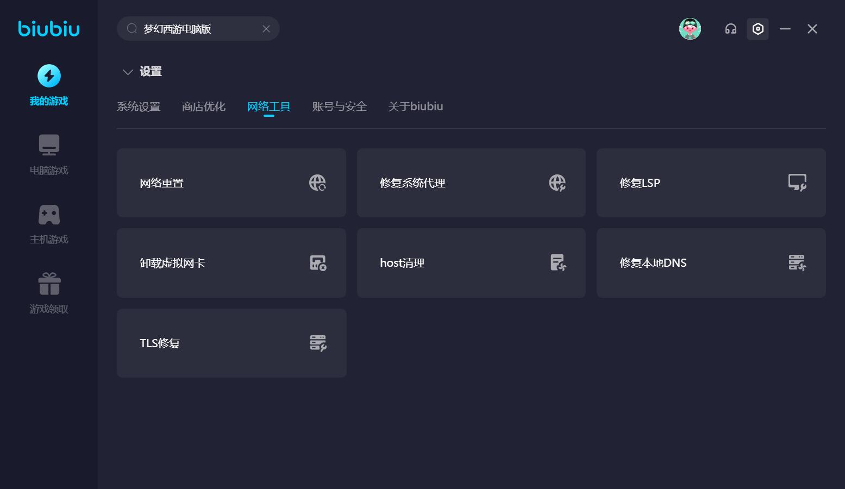The width and height of the screenshot is (845, 489).
Task: Start TLS修复 repair tool
Action: (231, 343)
